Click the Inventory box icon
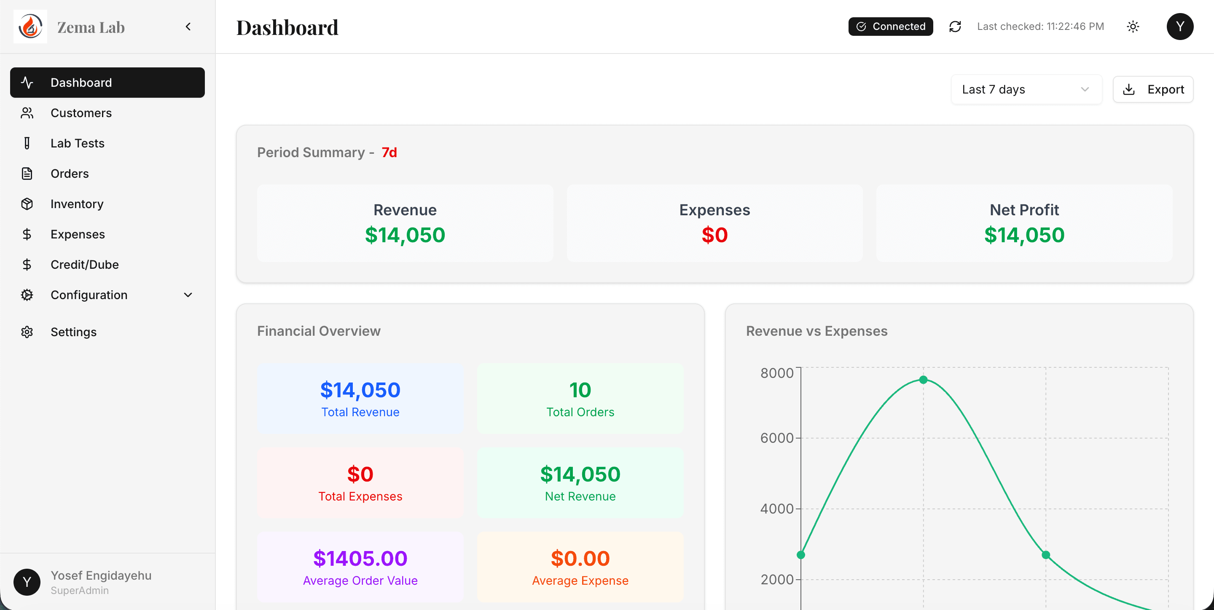1214x610 pixels. click(x=27, y=204)
